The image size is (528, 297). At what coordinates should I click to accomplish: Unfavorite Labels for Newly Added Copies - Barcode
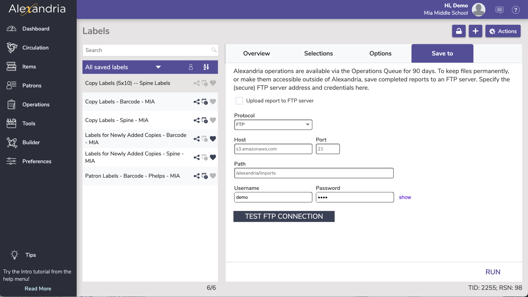coord(213,139)
